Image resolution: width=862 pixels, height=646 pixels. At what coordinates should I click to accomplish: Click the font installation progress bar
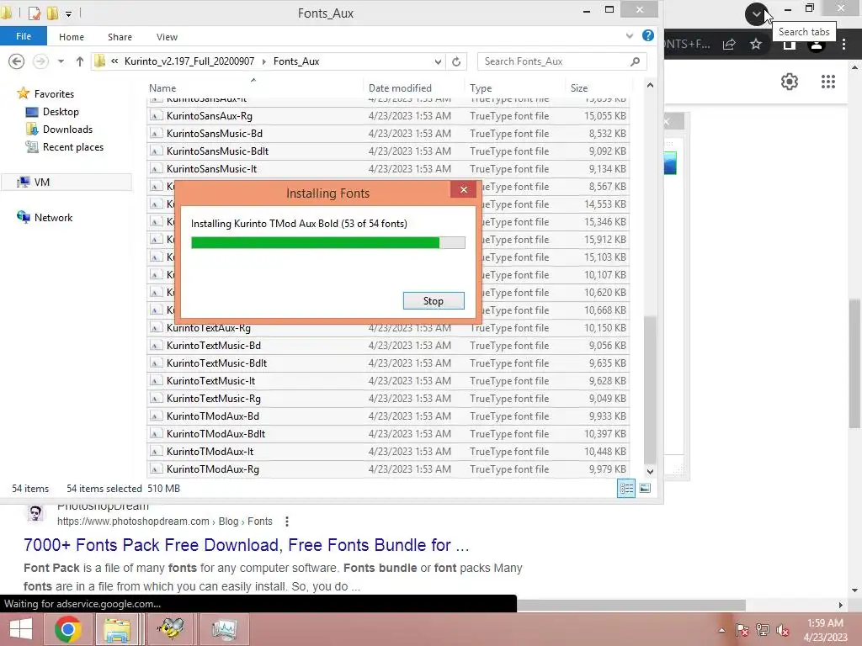click(x=327, y=242)
